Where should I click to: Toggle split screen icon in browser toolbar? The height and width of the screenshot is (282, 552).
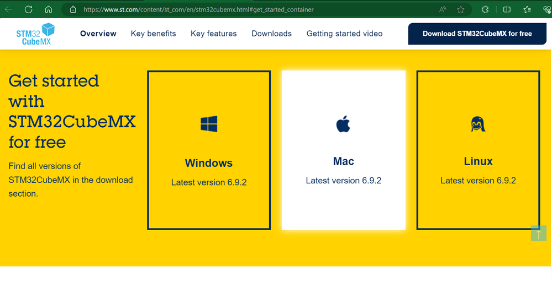[507, 9]
